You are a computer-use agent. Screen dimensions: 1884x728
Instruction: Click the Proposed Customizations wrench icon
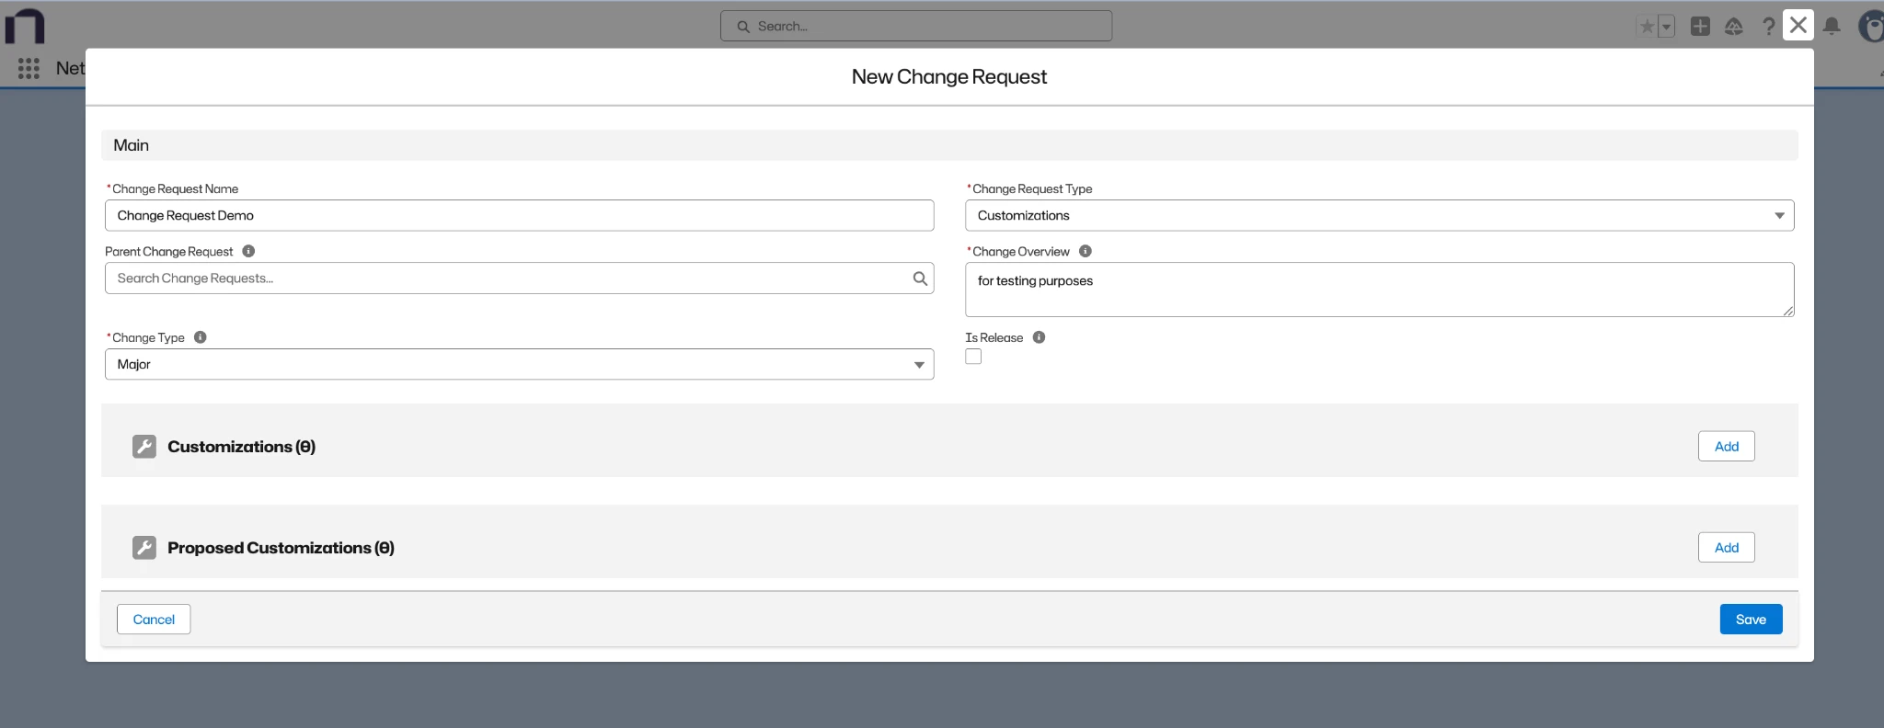click(x=144, y=548)
